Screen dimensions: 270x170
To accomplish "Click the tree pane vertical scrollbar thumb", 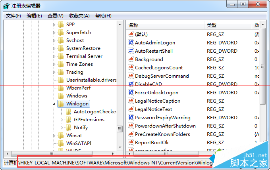I will (120, 129).
